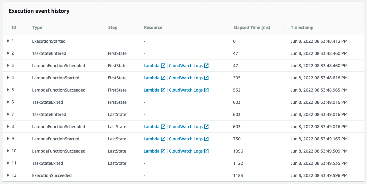The width and height of the screenshot is (367, 184).
Task: Expand the ExecutionSucceeded row ID 12
Action: [8, 175]
